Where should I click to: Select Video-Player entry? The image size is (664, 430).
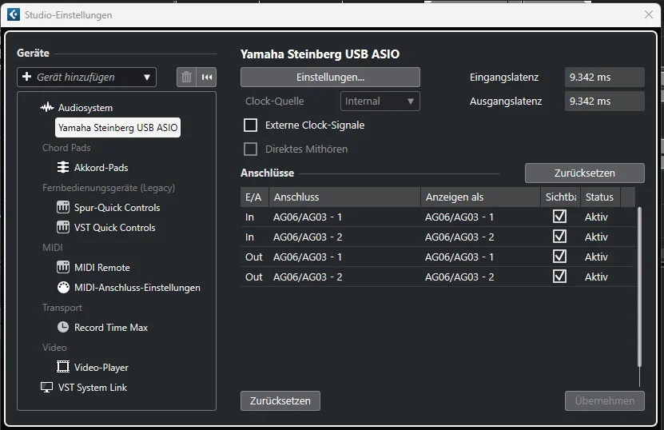[101, 368]
